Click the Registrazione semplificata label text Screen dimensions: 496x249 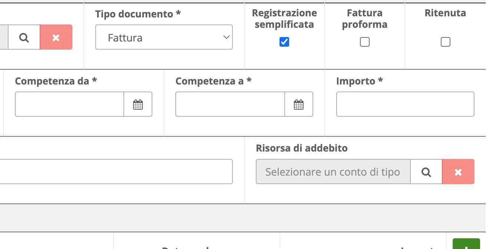[x=284, y=19]
